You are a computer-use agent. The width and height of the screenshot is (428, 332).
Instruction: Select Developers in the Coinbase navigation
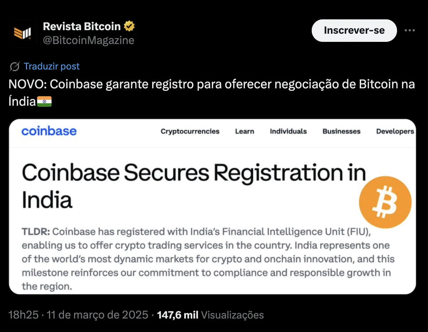(395, 131)
